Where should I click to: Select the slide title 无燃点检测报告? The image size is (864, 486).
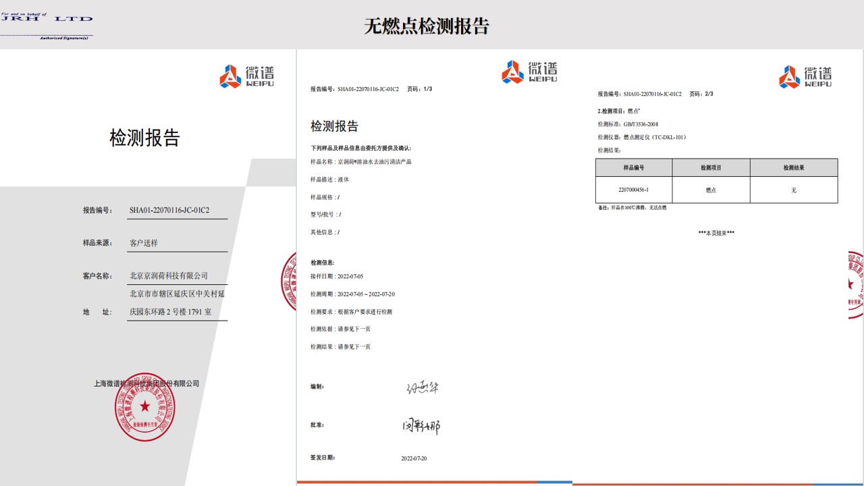(427, 26)
